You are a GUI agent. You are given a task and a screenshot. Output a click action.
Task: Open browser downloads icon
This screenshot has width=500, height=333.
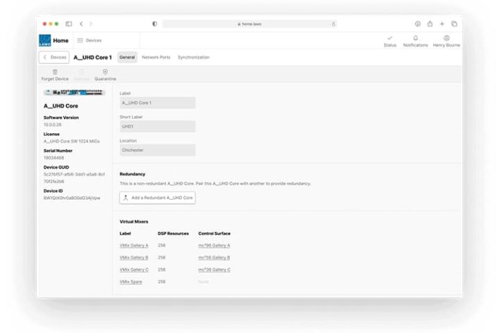pos(418,24)
